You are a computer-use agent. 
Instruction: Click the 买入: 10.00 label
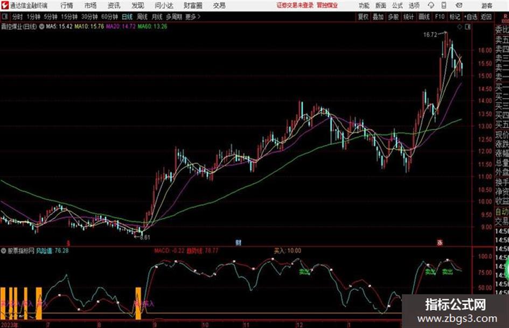click(288, 250)
